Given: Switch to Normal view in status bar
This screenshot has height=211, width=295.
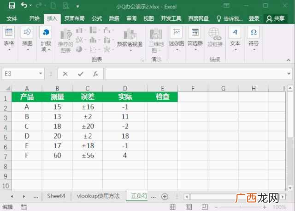Looking at the screenshot, I should point(172,207).
